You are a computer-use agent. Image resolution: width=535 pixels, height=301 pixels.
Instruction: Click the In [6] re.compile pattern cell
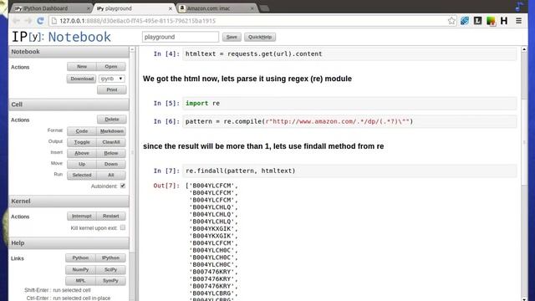point(349,121)
